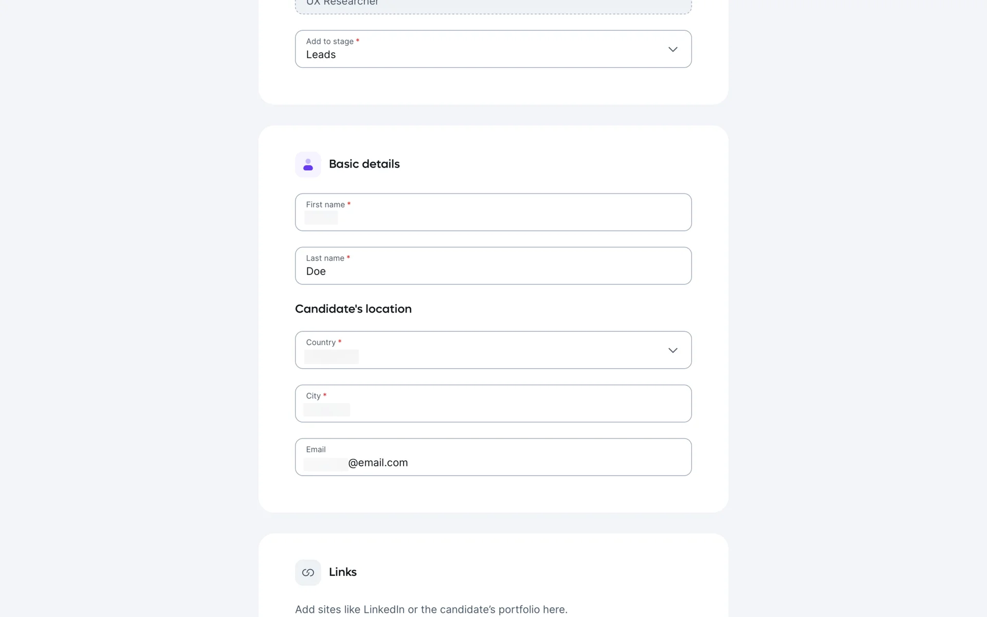Click the Candidate's location heading
The width and height of the screenshot is (987, 617).
(x=353, y=309)
